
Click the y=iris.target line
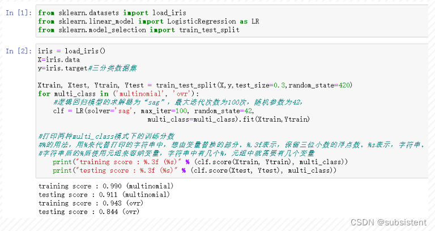(x=87, y=68)
